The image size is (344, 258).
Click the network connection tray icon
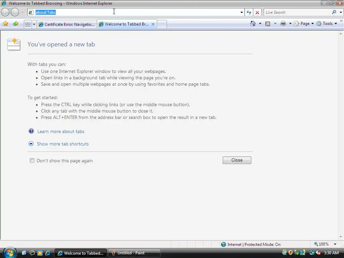tap(312, 253)
